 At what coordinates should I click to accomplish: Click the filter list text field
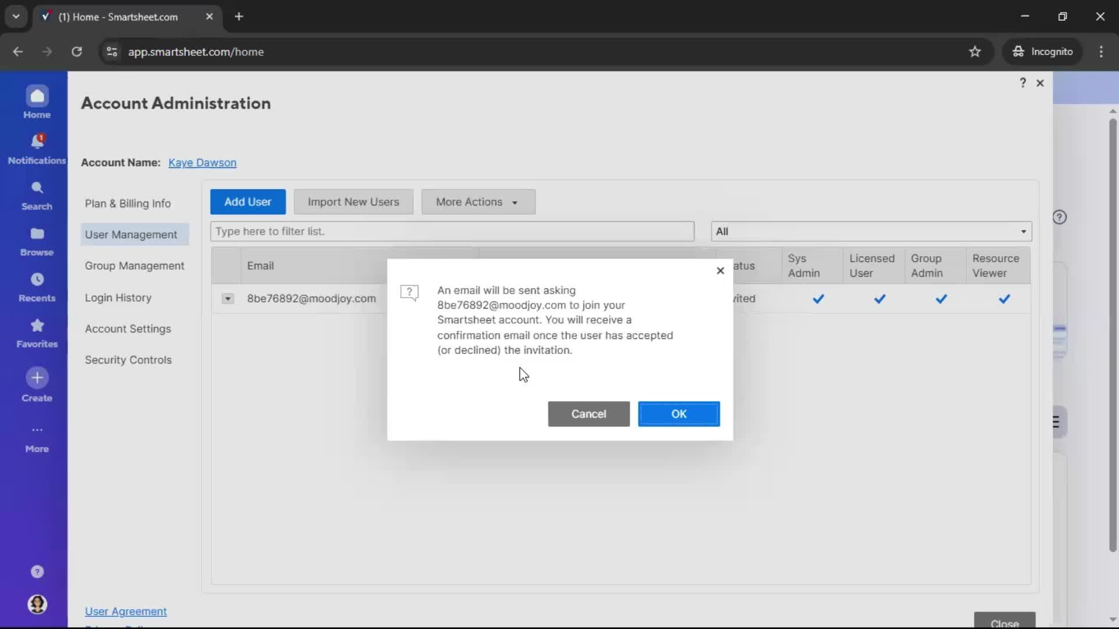coord(452,231)
